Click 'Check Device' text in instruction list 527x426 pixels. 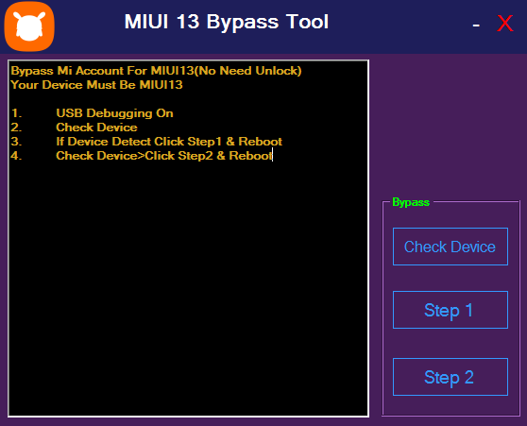click(x=96, y=128)
